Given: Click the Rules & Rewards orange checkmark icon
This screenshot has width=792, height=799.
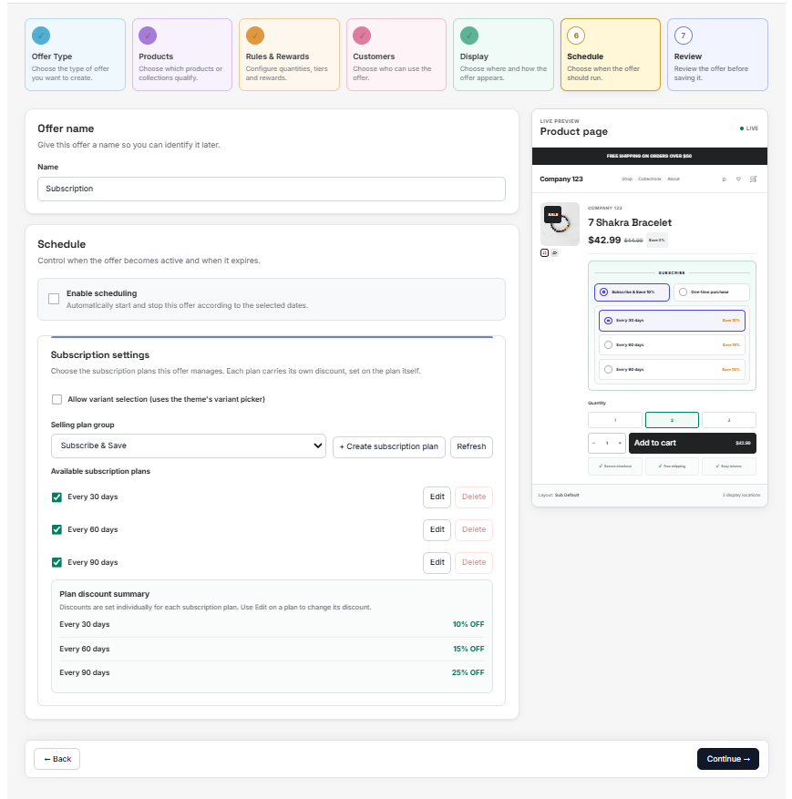Looking at the screenshot, I should coord(255,36).
